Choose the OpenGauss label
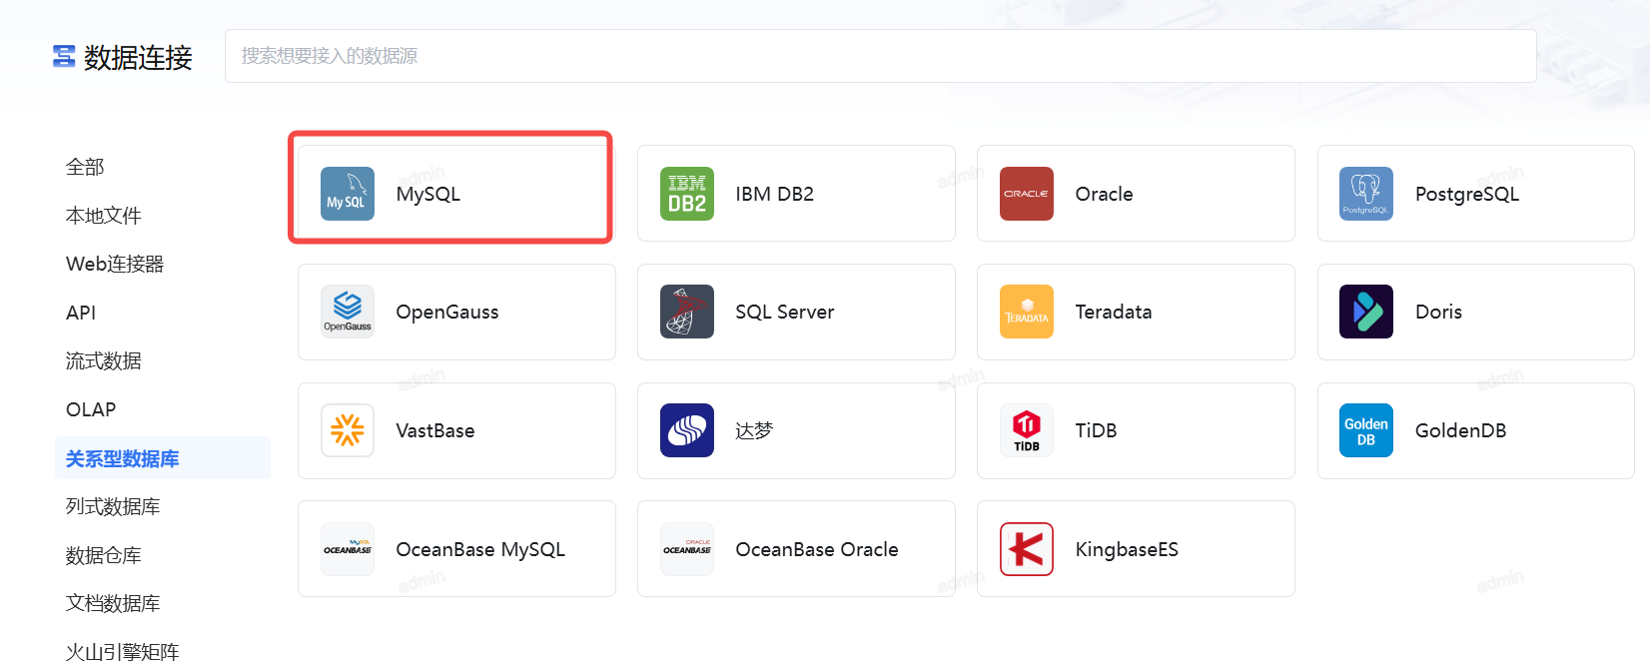 (447, 312)
